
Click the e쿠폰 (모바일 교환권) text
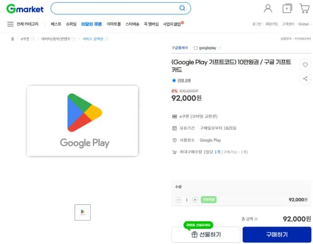pos(198,116)
